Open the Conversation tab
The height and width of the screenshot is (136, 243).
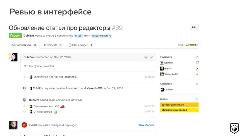pyautogui.click(x=24, y=45)
